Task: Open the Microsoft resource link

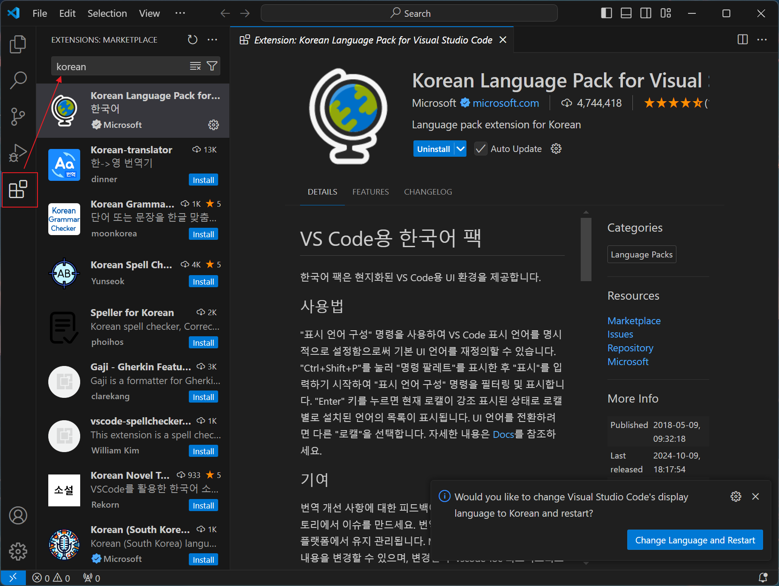Action: 628,362
